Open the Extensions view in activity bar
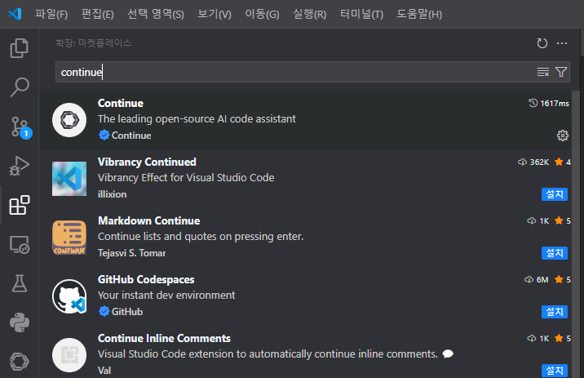Screen dimensions: 584x378 [19, 205]
